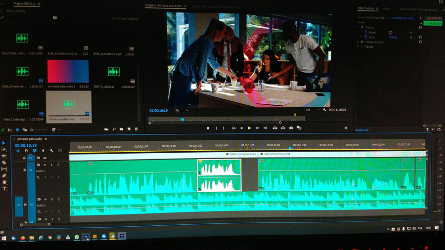This screenshot has width=445, height=250.
Task: Reset the Level parameter
Action: [420, 37]
